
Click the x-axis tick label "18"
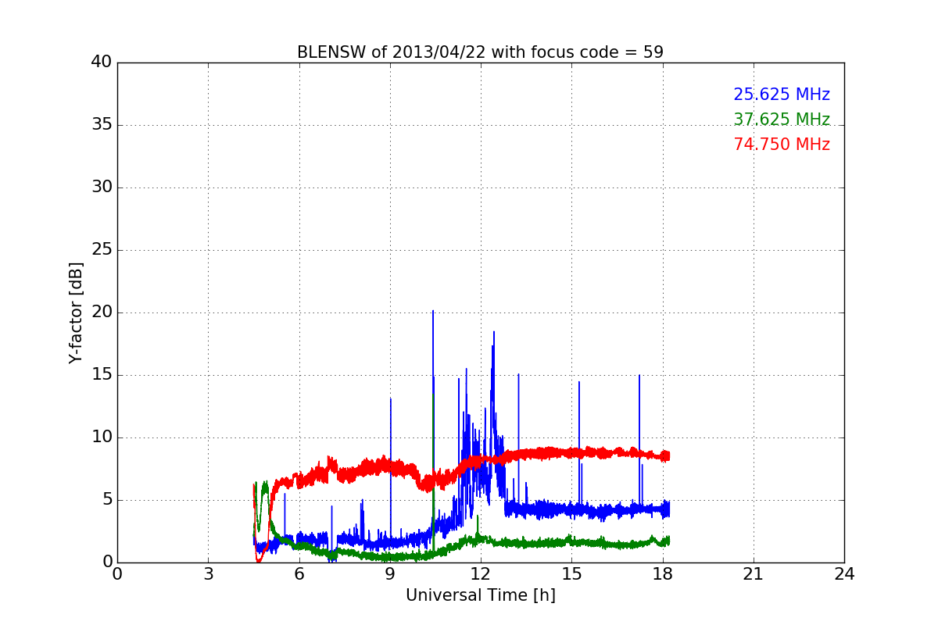[663, 574]
